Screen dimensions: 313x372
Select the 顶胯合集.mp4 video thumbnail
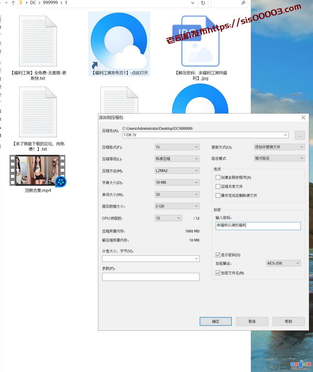[x=37, y=170]
